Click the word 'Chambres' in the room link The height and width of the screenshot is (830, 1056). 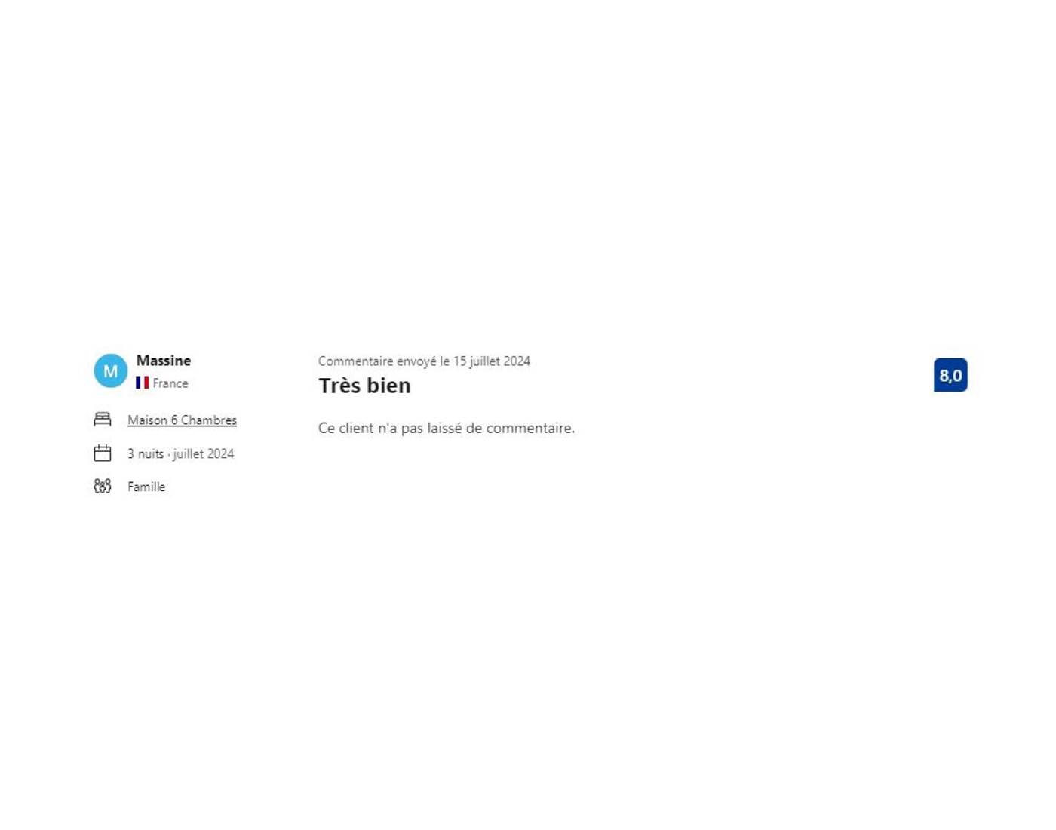[209, 420]
